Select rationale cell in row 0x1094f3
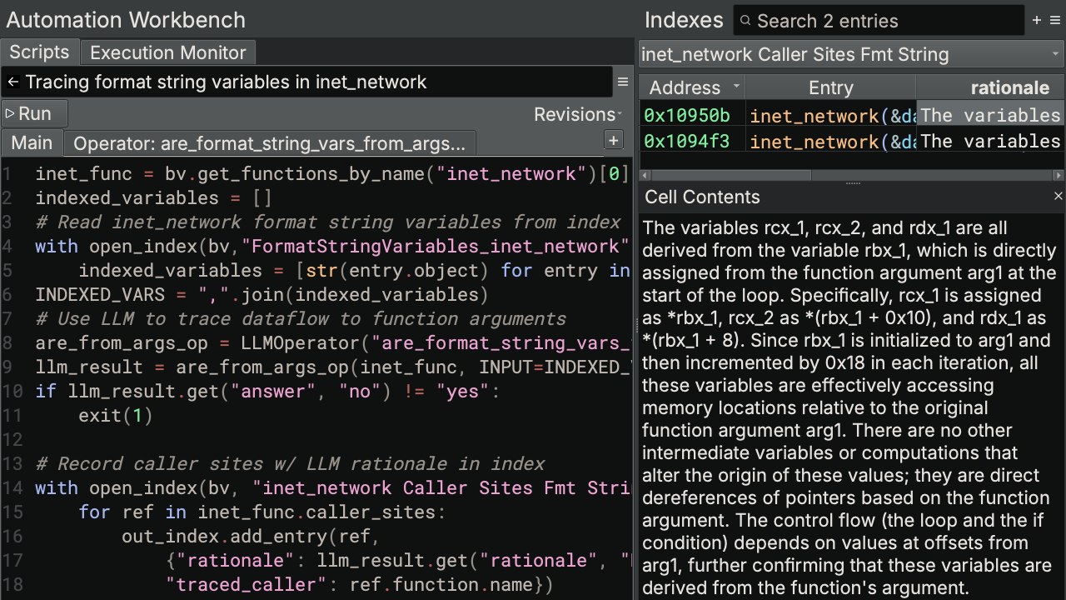 pos(990,141)
